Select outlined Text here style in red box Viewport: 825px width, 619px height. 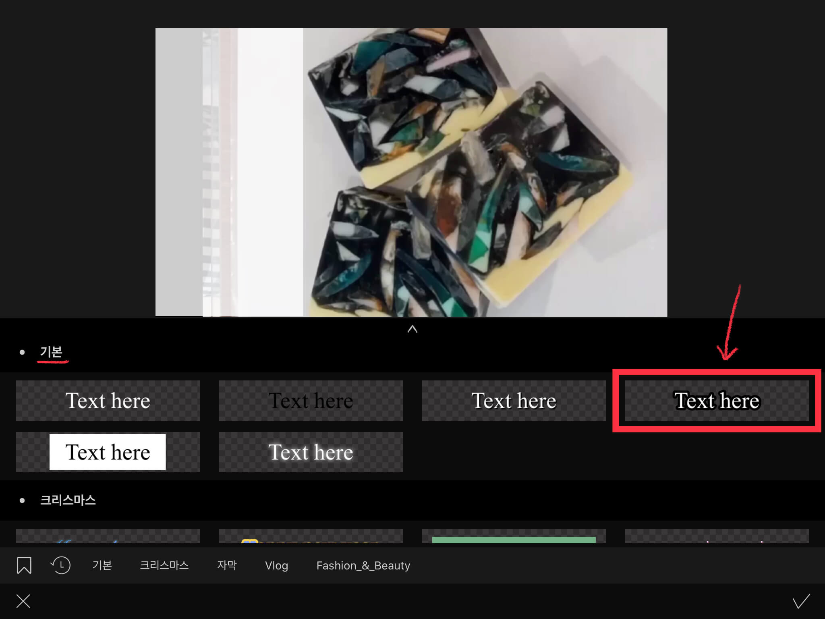click(717, 401)
